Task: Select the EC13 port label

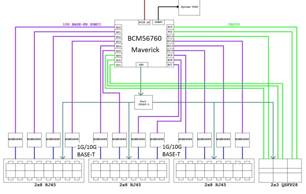Action: 170,37
